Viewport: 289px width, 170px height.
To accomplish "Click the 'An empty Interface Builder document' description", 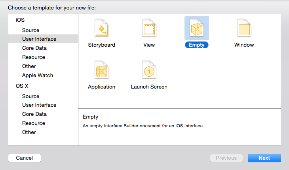I will pos(143,126).
